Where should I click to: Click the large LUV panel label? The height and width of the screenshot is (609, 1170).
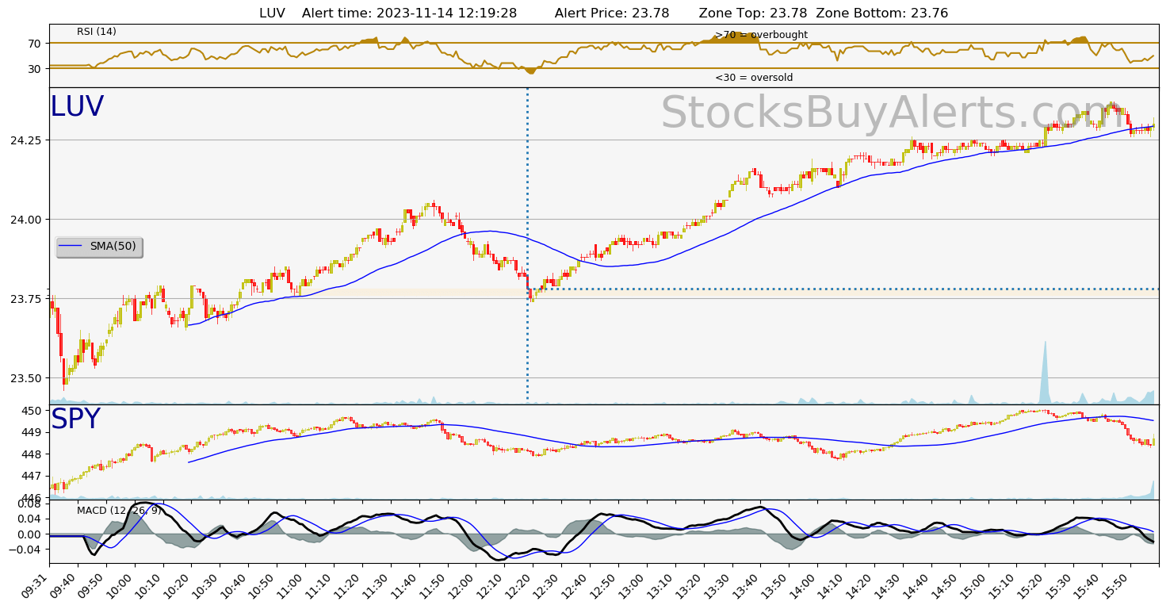(x=77, y=107)
